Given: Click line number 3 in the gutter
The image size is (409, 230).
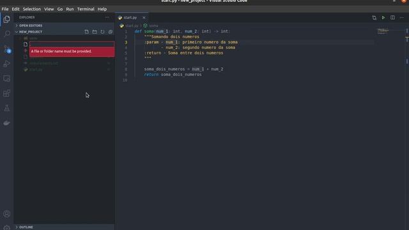Looking at the screenshot, I should (x=126, y=42).
